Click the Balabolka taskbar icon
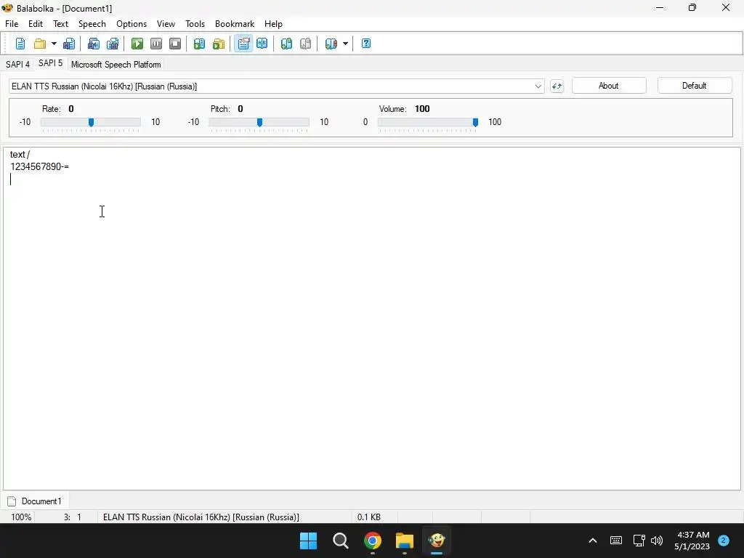This screenshot has width=744, height=558. 437,541
